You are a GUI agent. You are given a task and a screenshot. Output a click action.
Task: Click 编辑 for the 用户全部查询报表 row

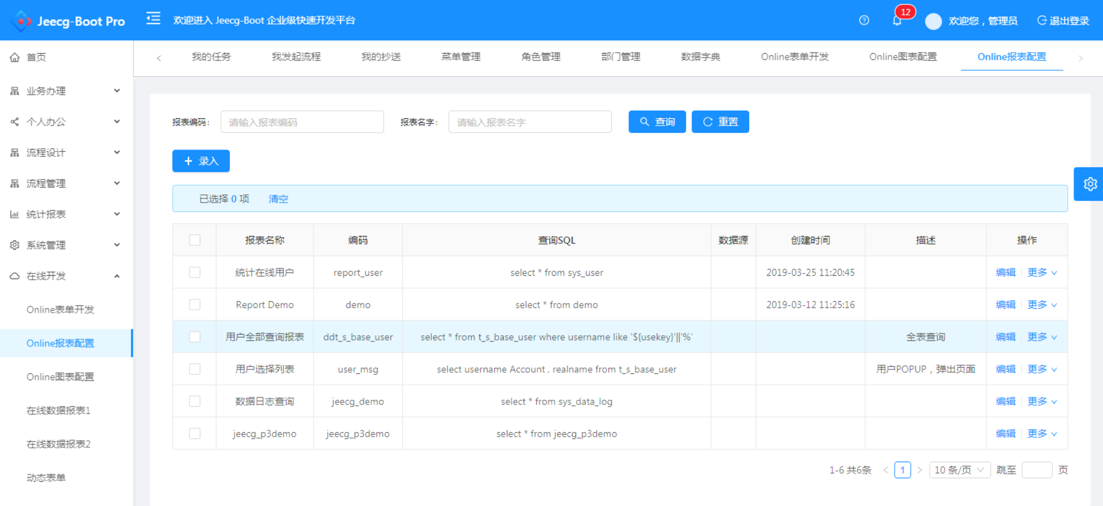[x=1005, y=337]
